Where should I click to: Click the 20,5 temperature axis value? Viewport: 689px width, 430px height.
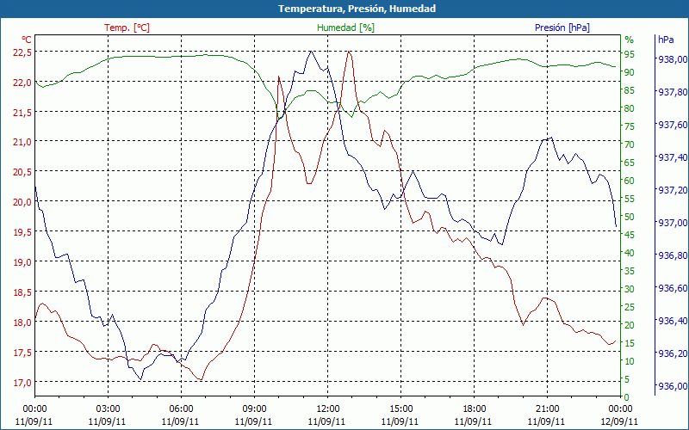click(x=22, y=172)
